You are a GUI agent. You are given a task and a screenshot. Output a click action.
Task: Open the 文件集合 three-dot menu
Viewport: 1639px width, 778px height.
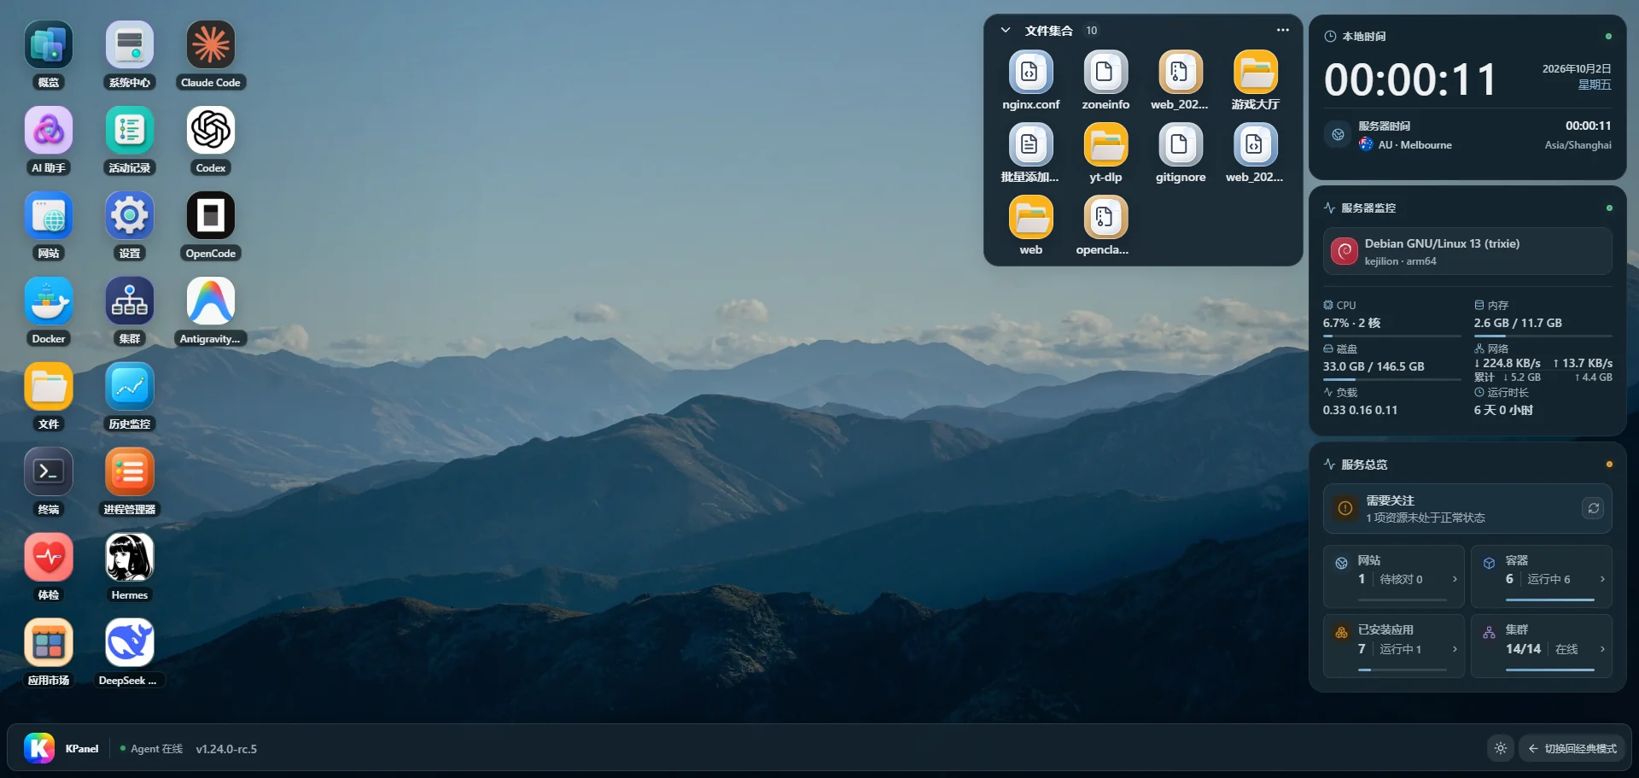coord(1283,30)
